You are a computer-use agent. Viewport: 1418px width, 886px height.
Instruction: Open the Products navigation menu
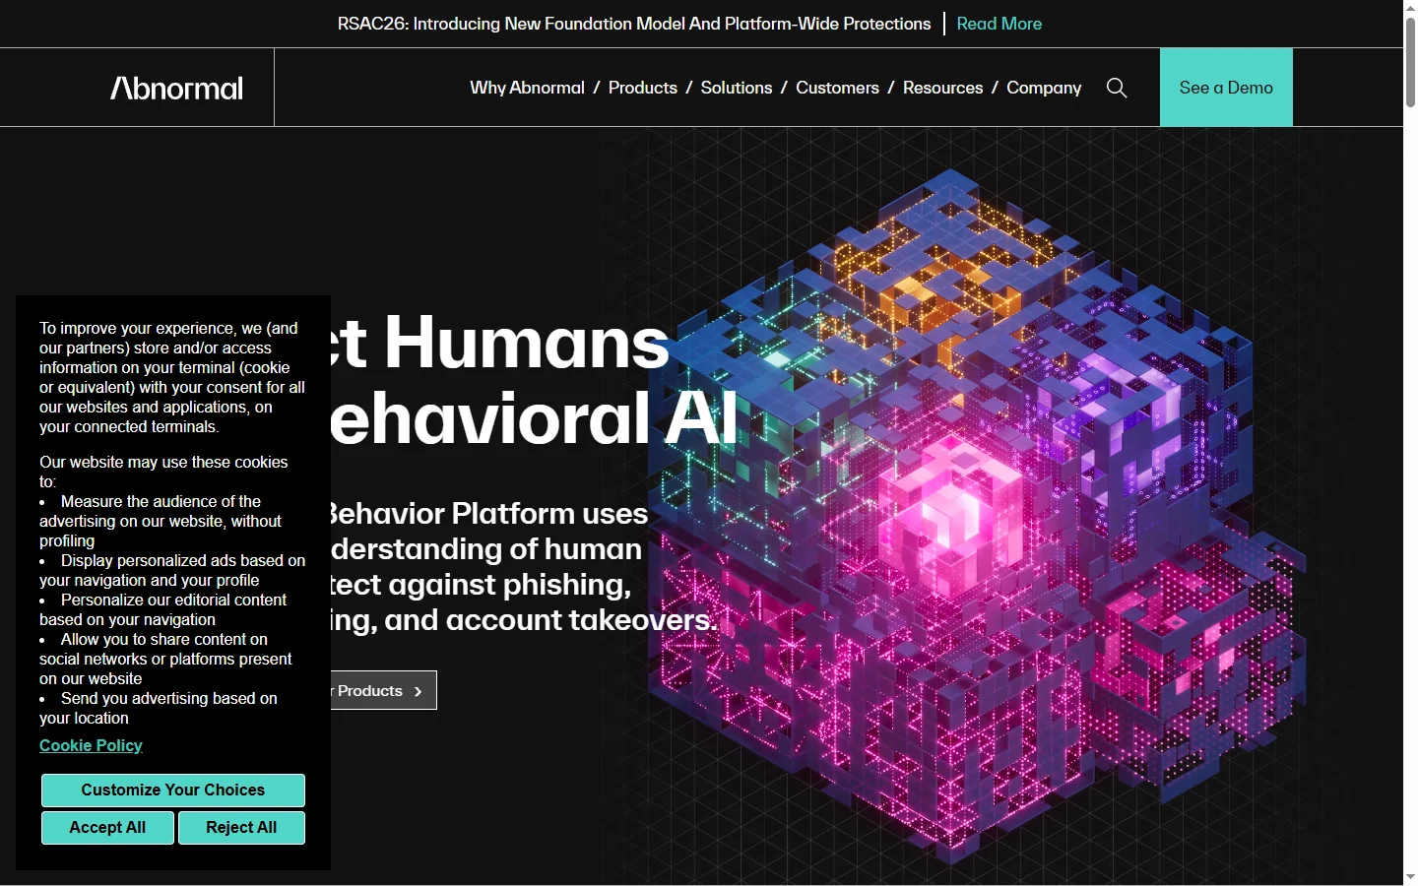point(642,88)
